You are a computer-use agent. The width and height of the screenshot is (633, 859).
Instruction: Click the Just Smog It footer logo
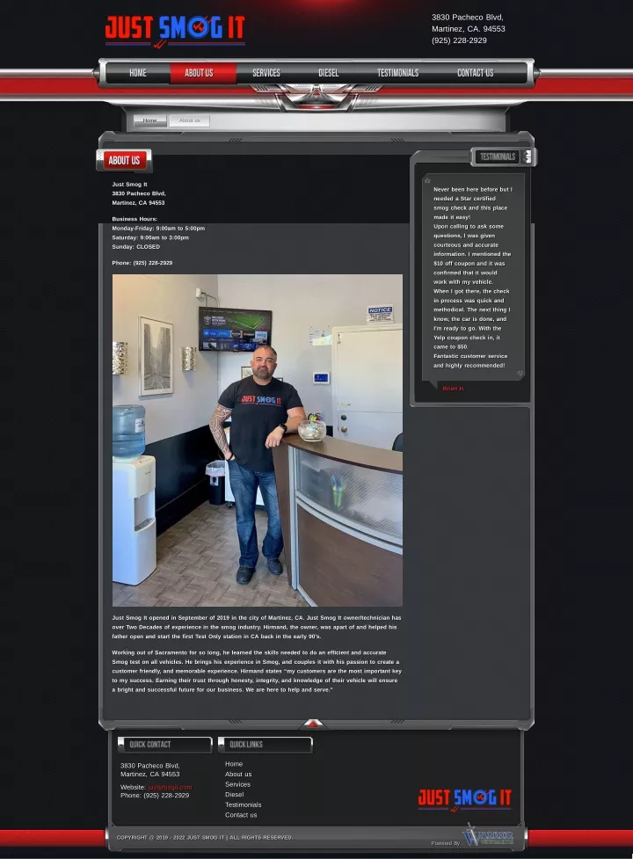click(x=464, y=800)
